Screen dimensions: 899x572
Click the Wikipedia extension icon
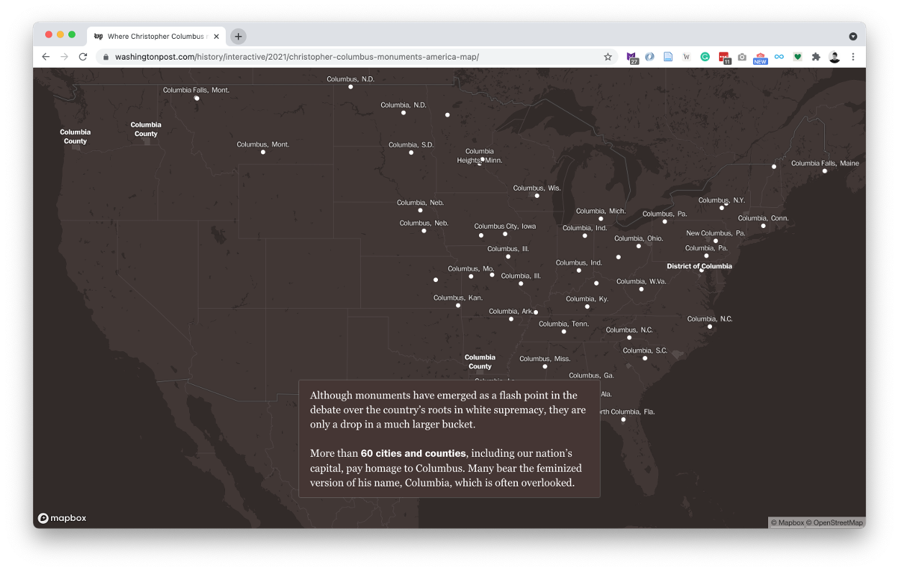click(x=686, y=56)
